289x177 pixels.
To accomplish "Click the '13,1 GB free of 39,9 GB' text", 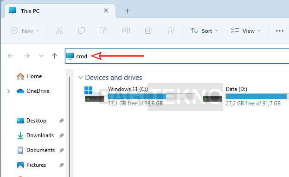I will (x=135, y=104).
